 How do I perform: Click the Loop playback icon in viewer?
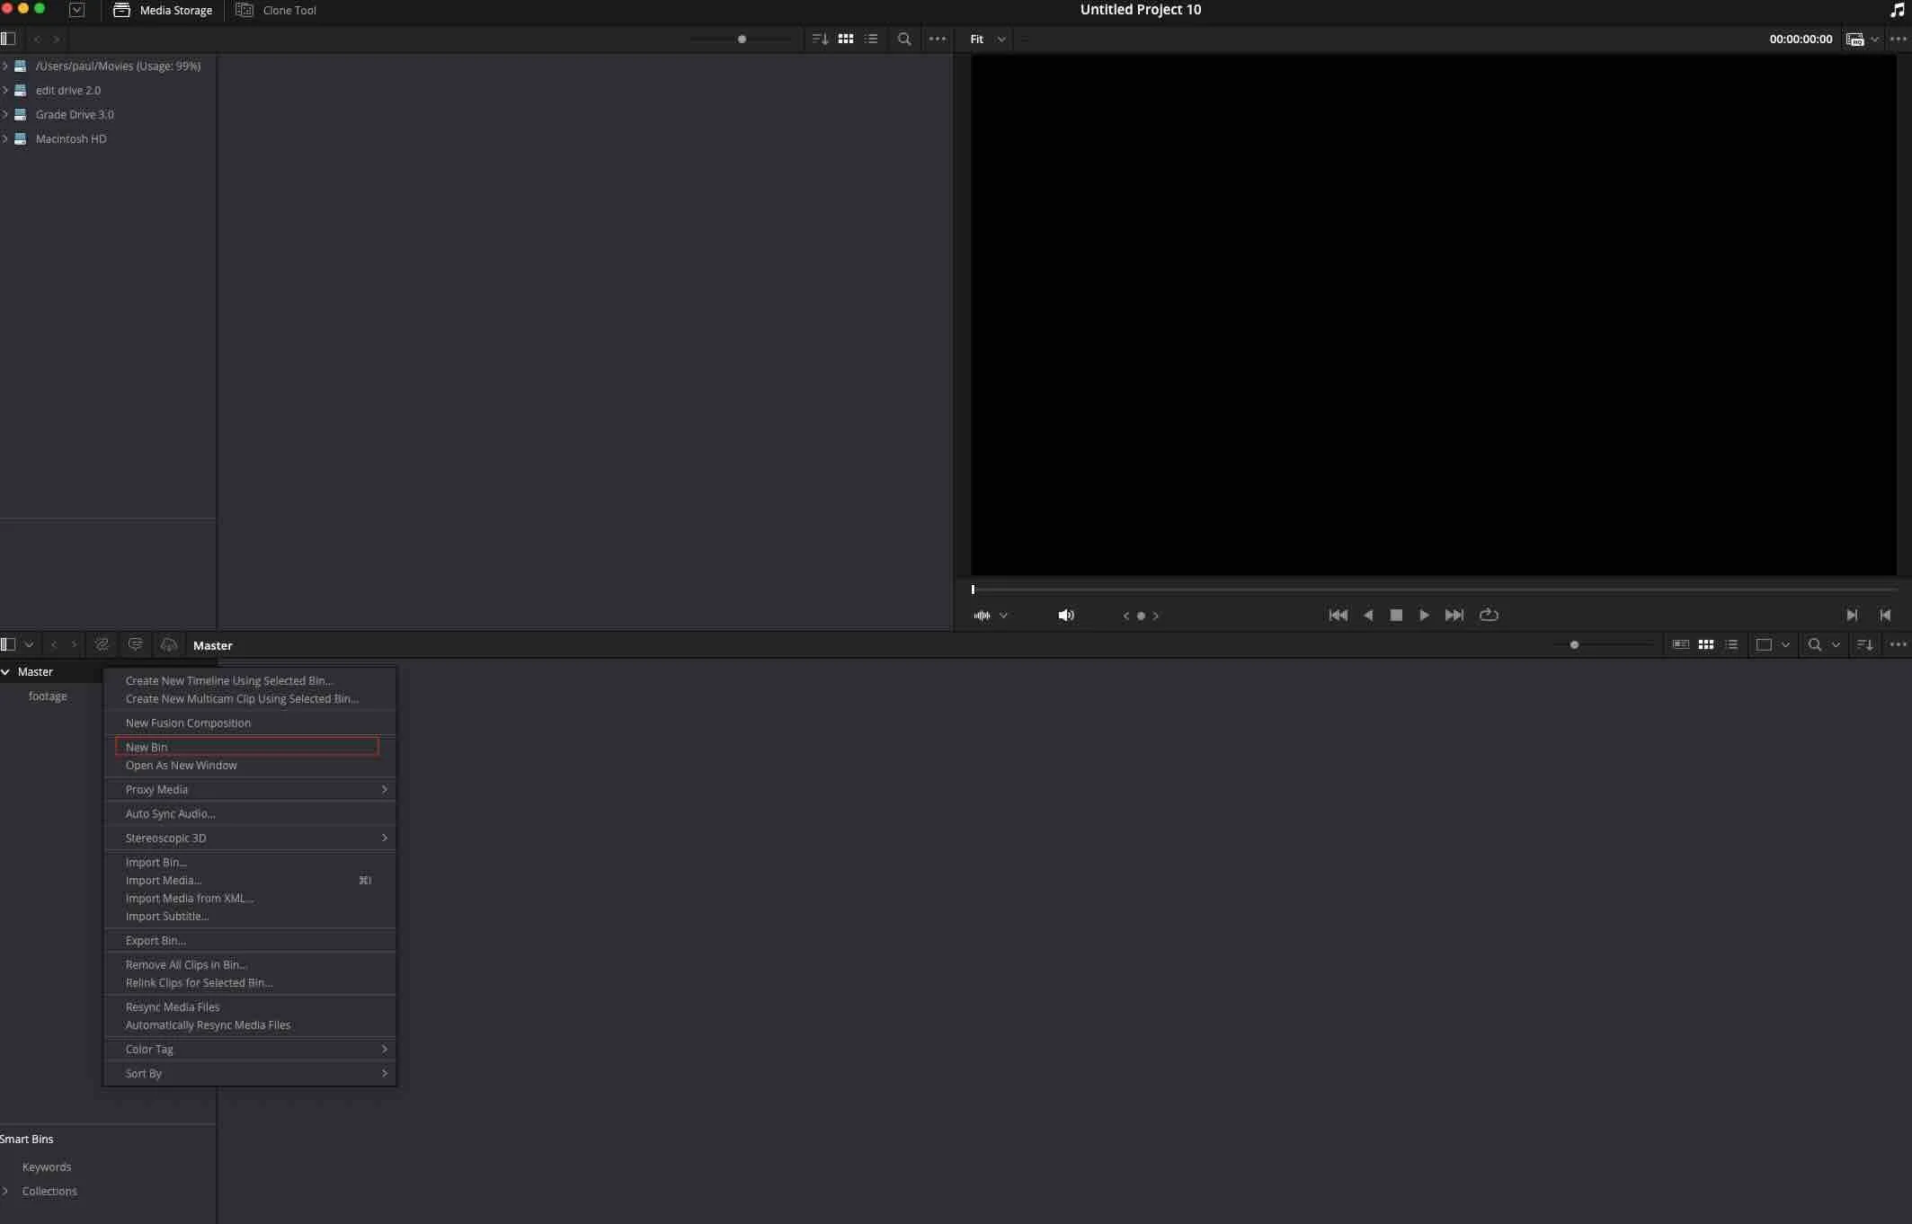click(1489, 615)
